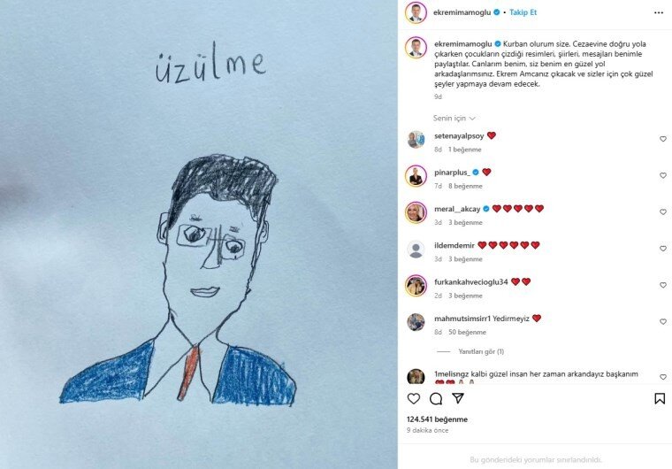Like furkankahvecioglu34's comment
The height and width of the screenshot is (469, 672).
pyautogui.click(x=663, y=285)
